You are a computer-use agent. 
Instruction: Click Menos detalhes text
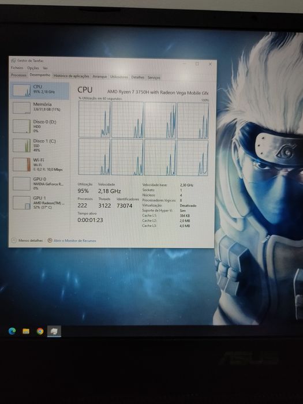tap(31, 241)
